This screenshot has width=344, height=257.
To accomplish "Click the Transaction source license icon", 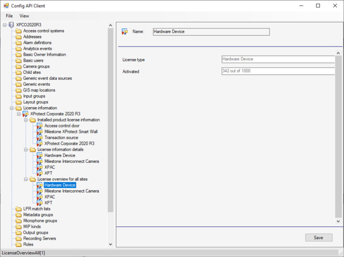I will 40,138.
